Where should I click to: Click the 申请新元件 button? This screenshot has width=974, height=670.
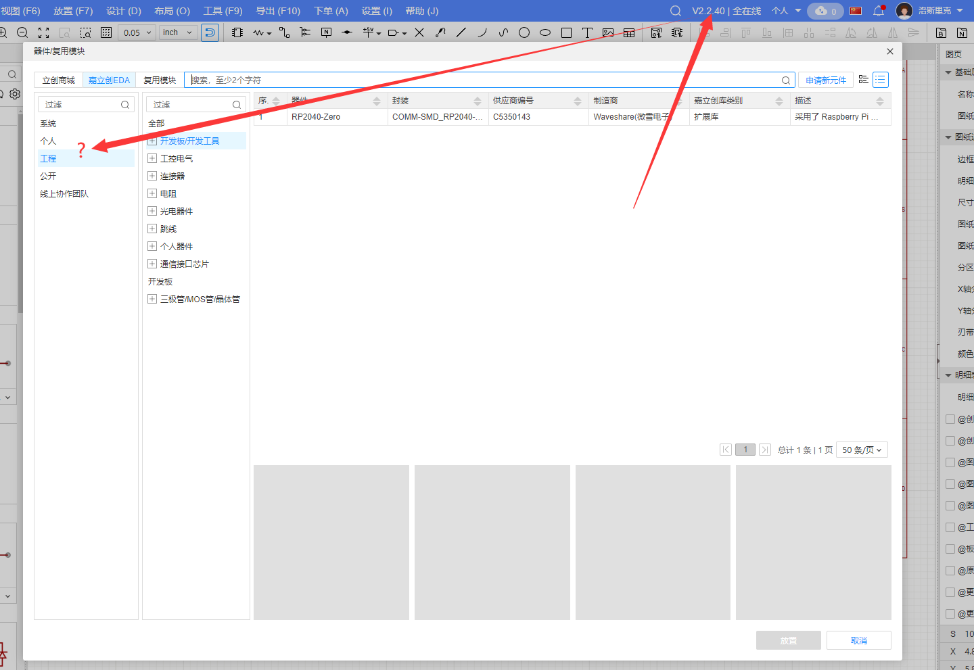826,80
